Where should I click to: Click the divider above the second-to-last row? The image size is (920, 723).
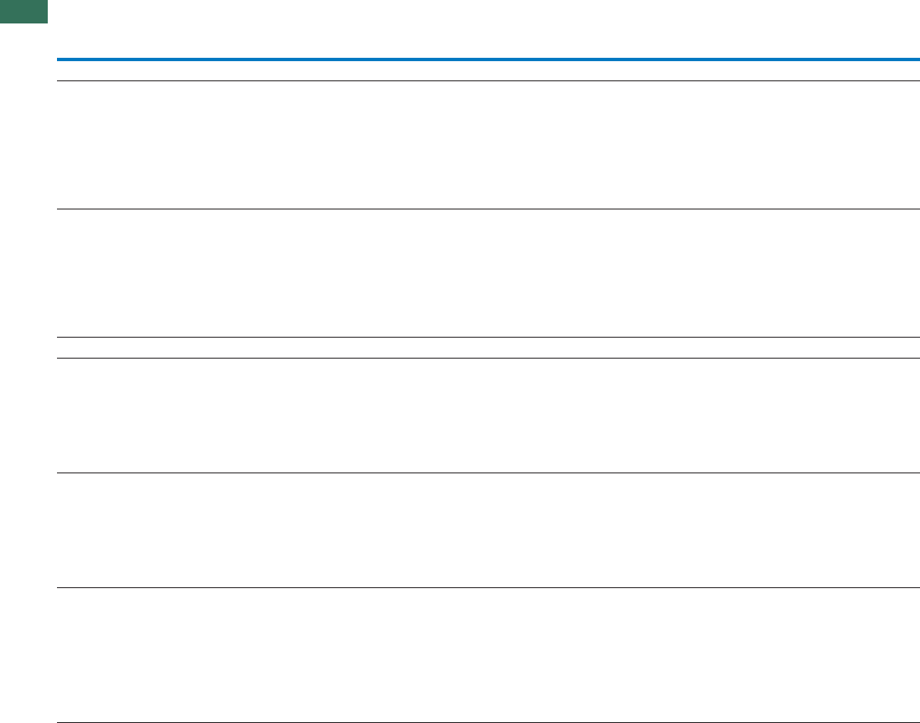tap(488, 473)
